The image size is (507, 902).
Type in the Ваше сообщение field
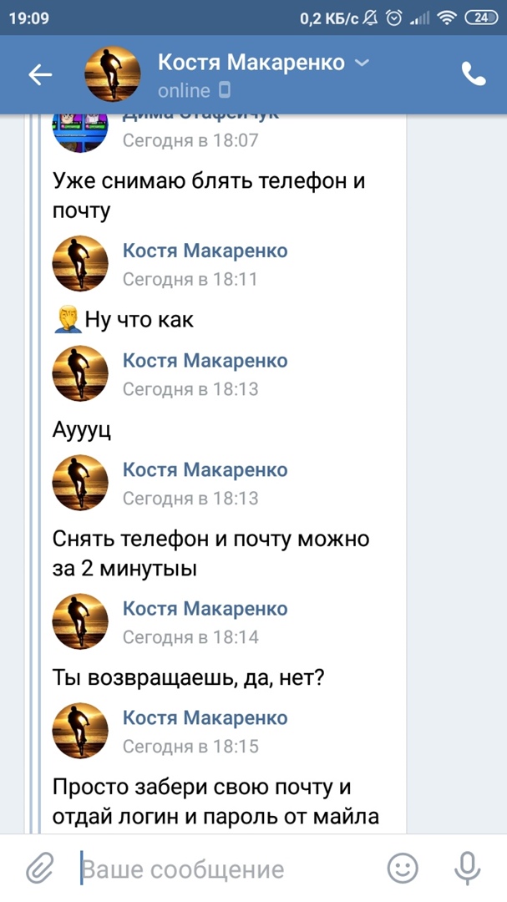[226, 869]
